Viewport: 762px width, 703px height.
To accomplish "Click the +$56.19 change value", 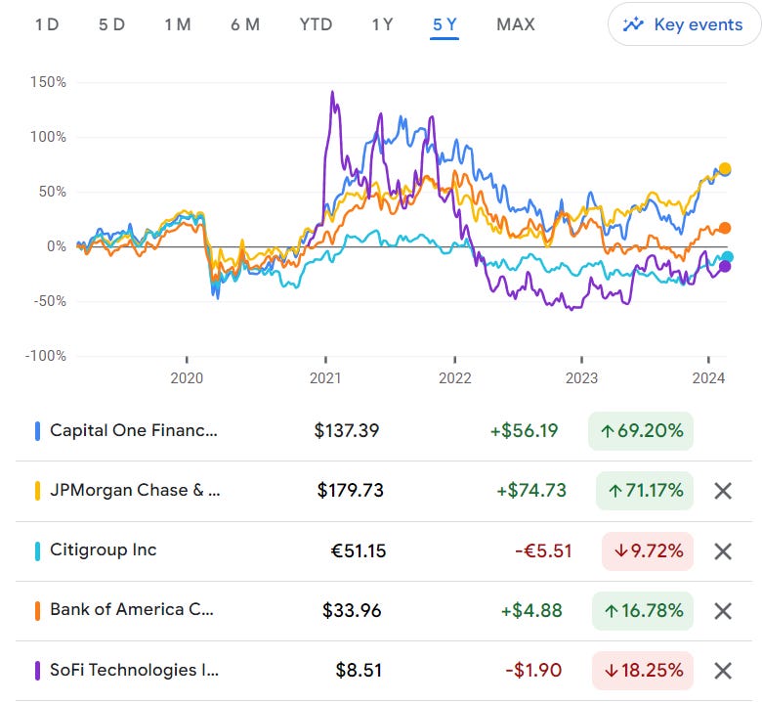I will click(524, 430).
